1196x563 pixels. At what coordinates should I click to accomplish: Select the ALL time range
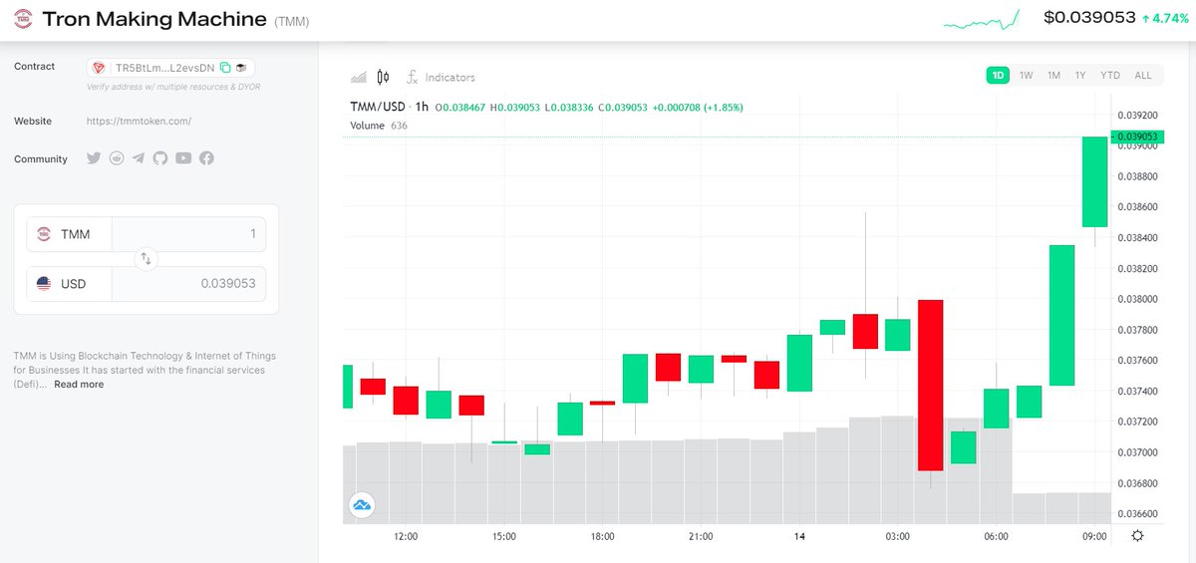1143,75
